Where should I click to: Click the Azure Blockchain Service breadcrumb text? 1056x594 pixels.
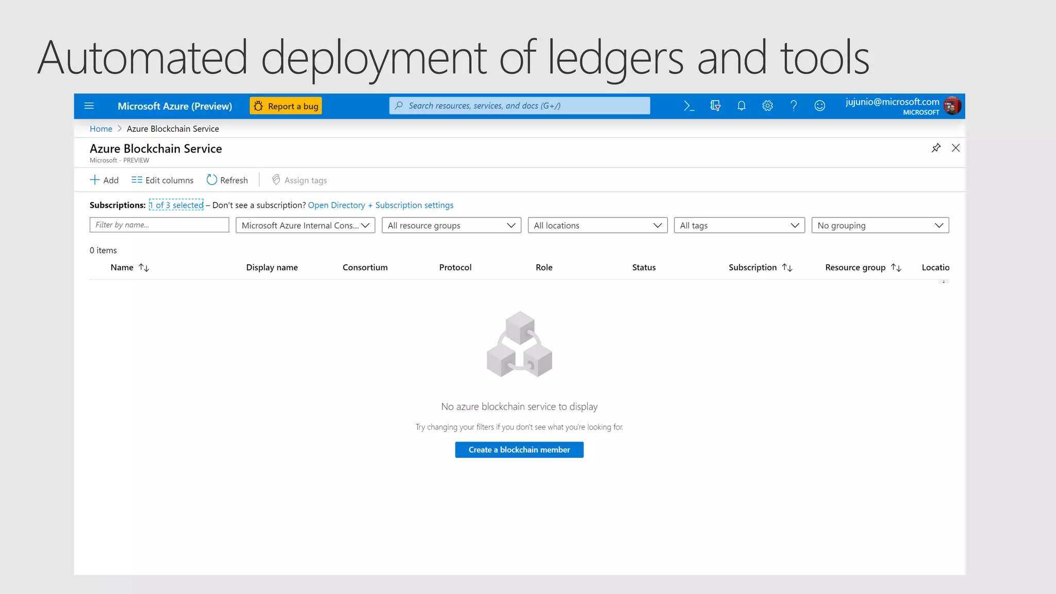173,129
